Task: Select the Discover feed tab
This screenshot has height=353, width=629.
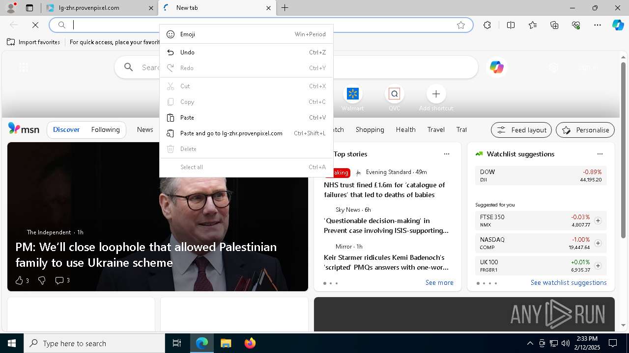Action: pyautogui.click(x=66, y=129)
